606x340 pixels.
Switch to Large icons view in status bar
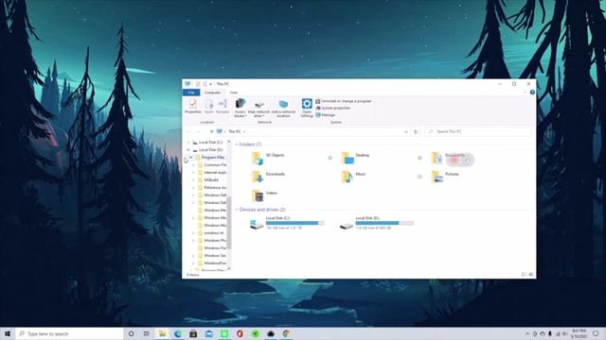click(x=531, y=275)
